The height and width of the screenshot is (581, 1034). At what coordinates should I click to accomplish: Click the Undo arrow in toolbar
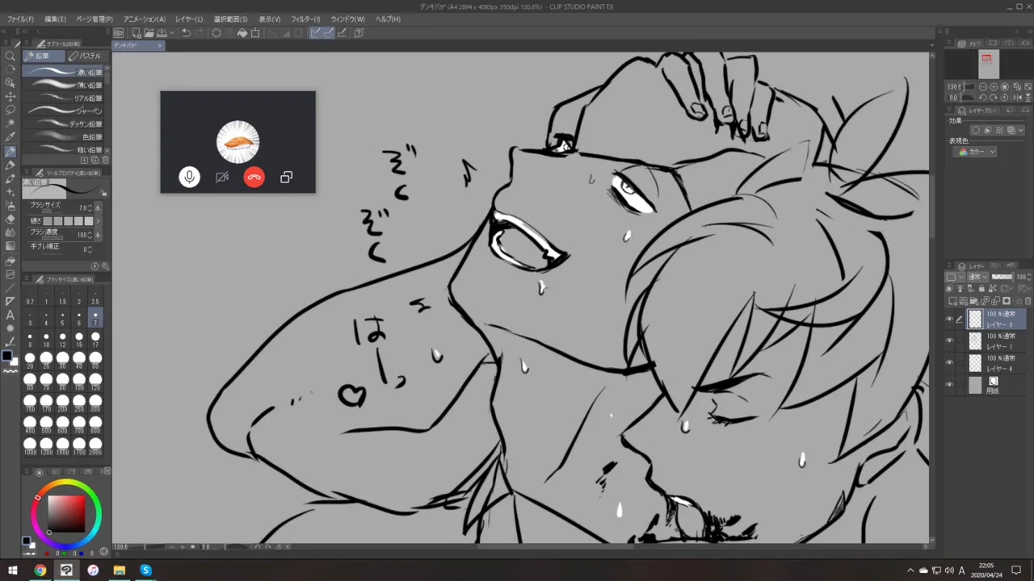click(x=186, y=33)
